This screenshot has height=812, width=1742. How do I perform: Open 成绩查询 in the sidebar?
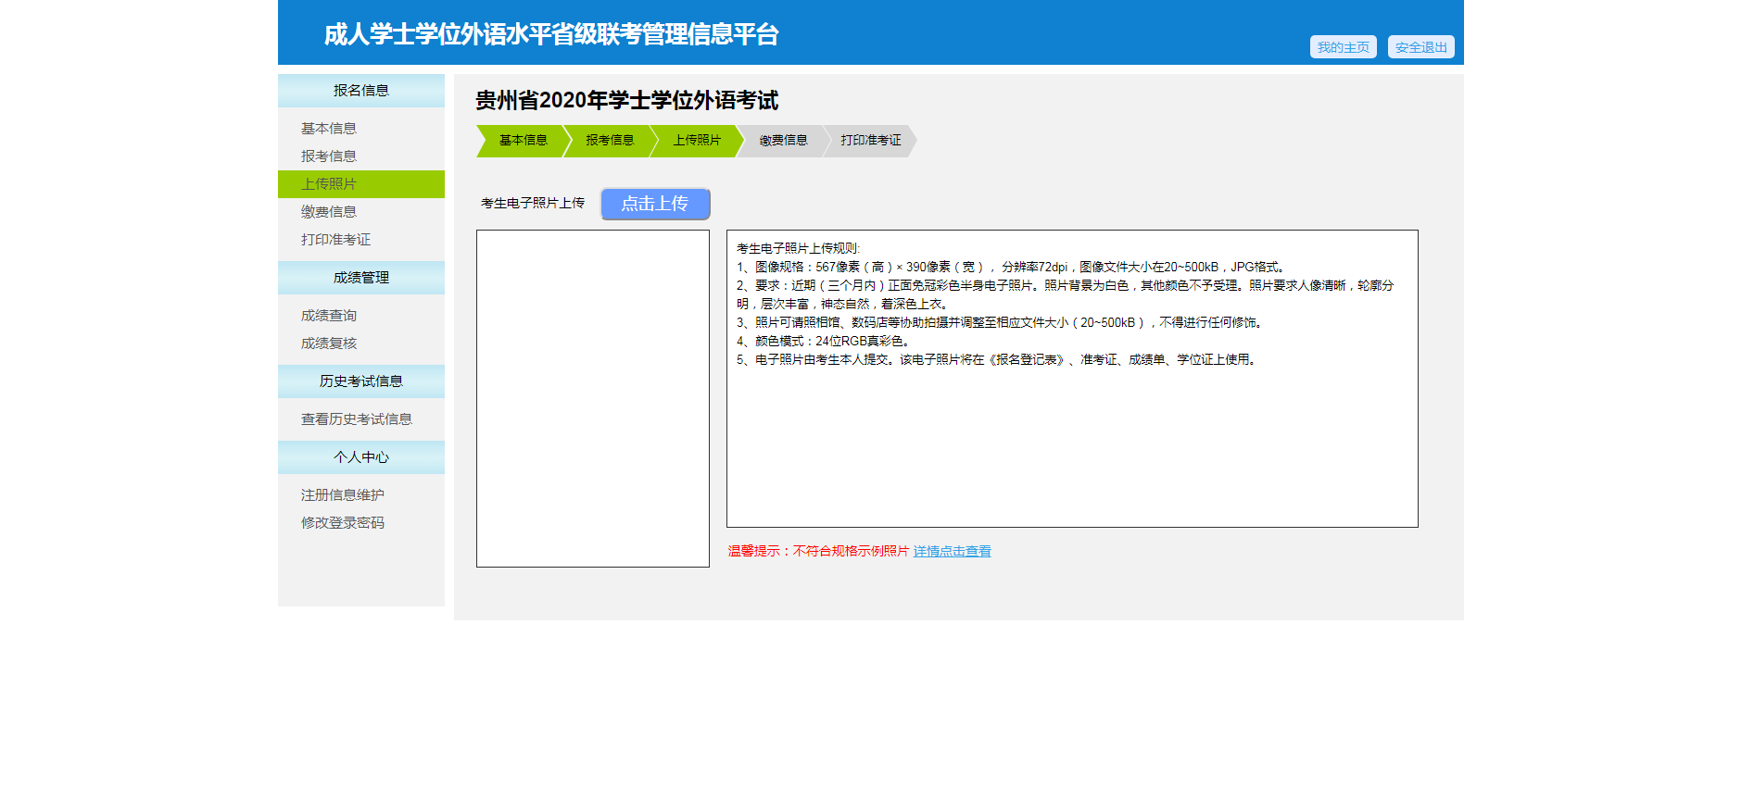click(x=329, y=316)
